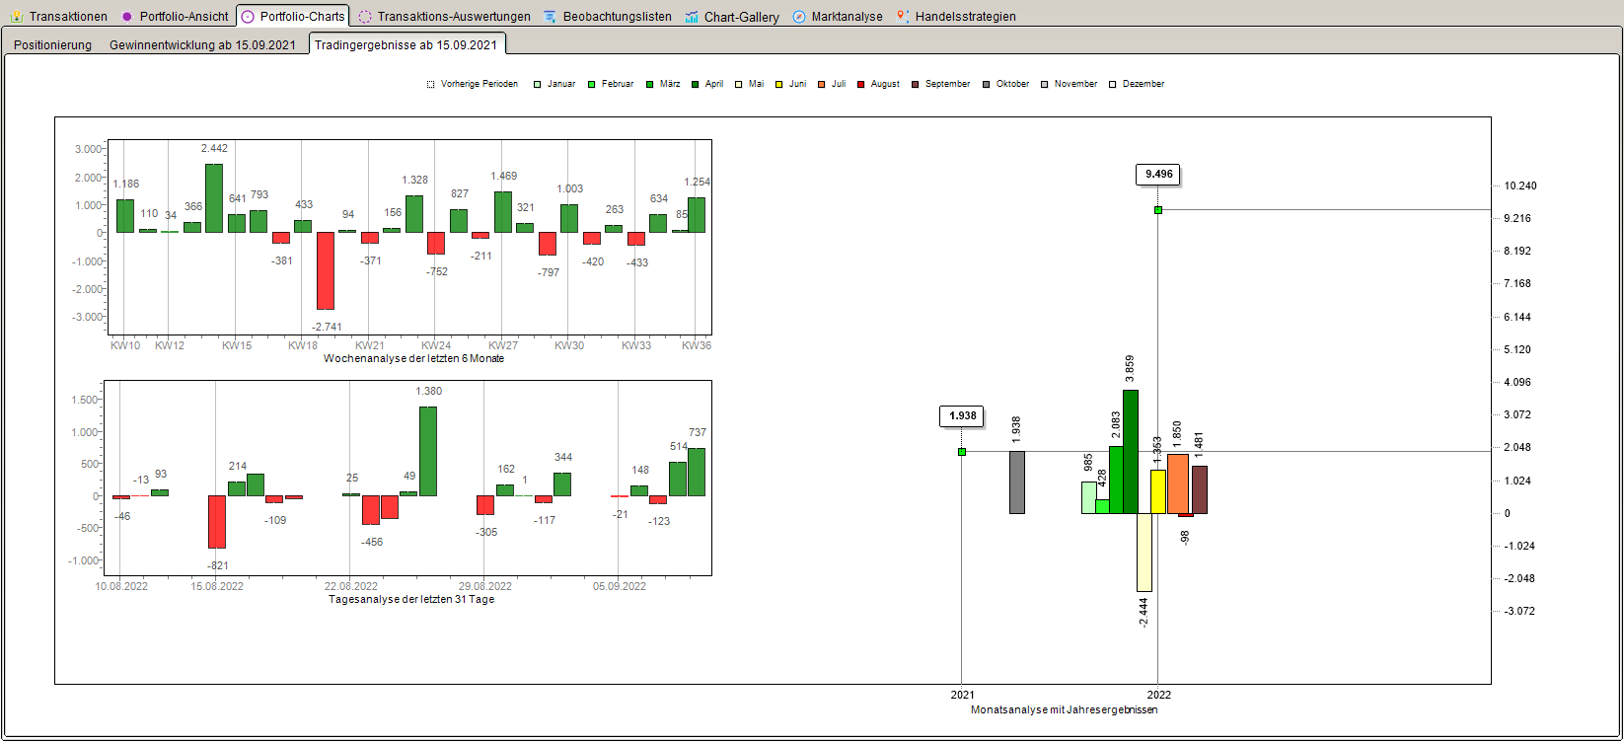Click the Juli monthly bar labeled 1.850

point(1178,483)
